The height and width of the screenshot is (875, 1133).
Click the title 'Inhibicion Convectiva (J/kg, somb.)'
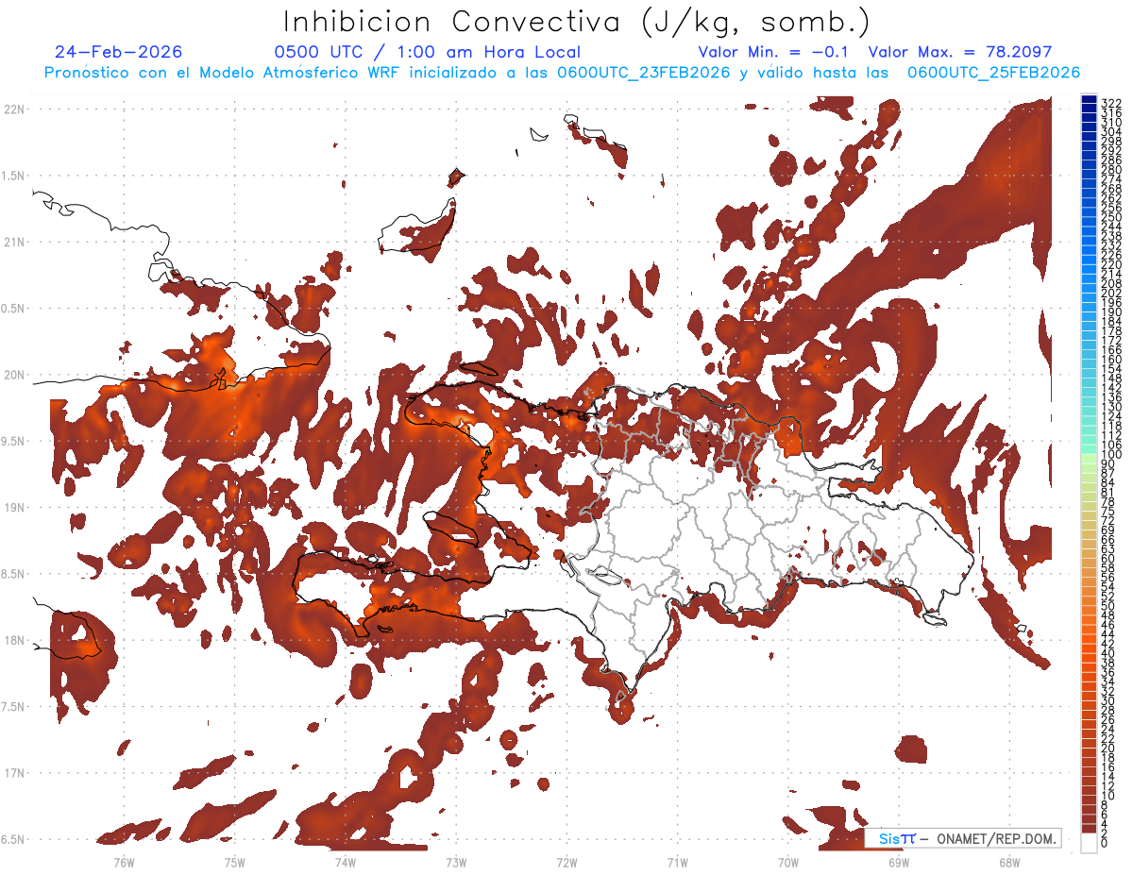575,22
